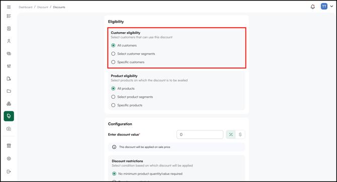This screenshot has height=182, width=337.
Task: Open the store icon in sidebar
Action: (9, 145)
